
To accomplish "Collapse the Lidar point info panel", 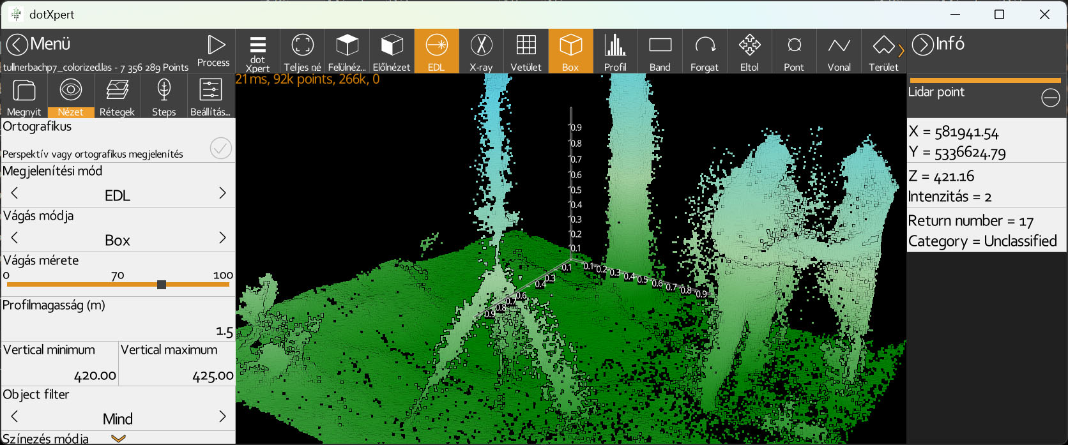I will pos(1050,98).
